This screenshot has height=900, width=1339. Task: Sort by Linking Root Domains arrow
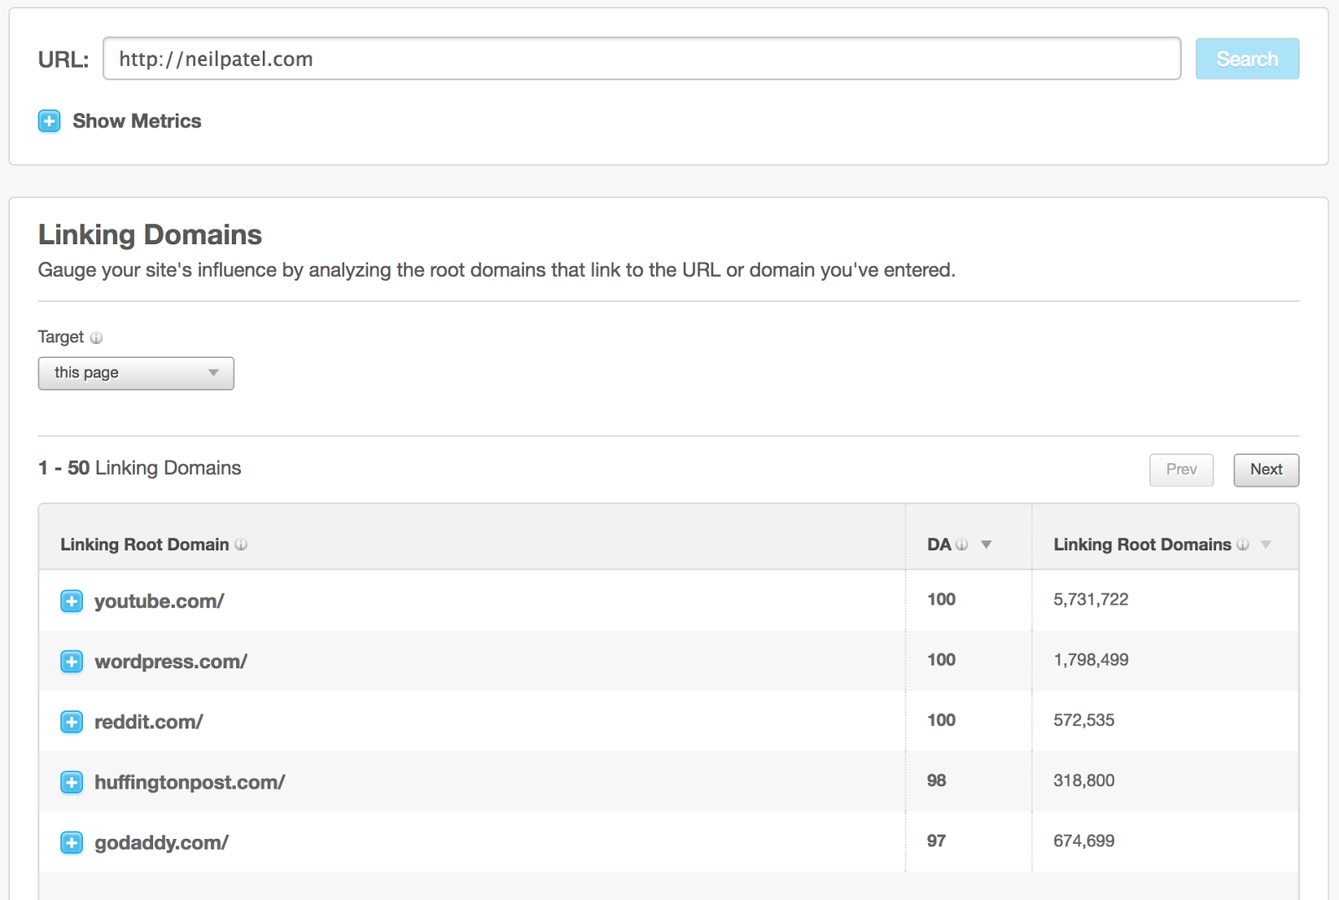click(x=1266, y=545)
